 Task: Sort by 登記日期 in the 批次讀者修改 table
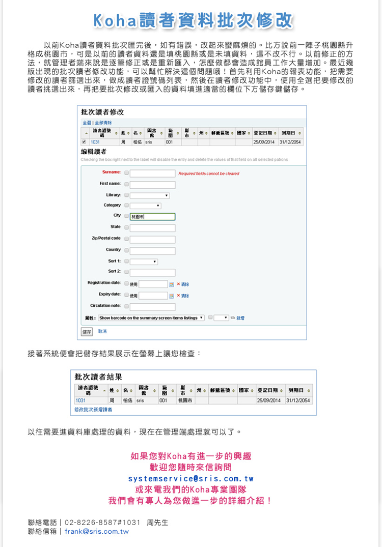coord(265,133)
